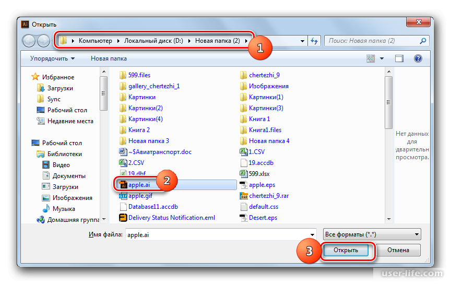Select the Книга 2 folder

coord(139,130)
